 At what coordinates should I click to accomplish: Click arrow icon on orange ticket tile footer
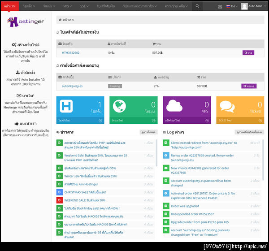point(260,121)
